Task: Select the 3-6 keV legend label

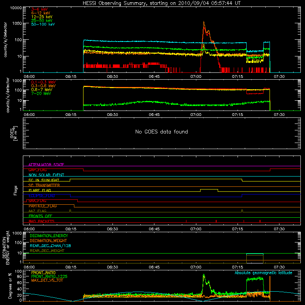Action: [x=39, y=9]
